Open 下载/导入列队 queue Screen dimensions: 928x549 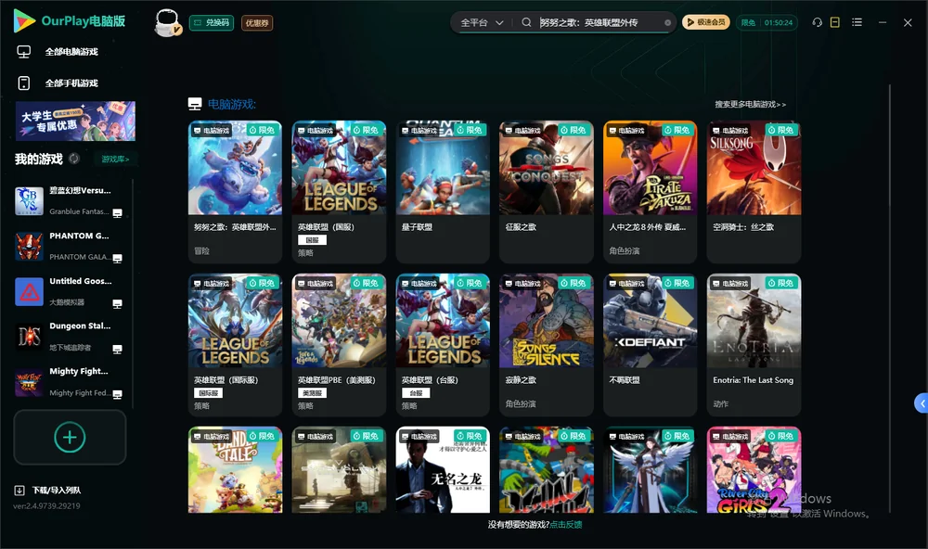[57, 490]
